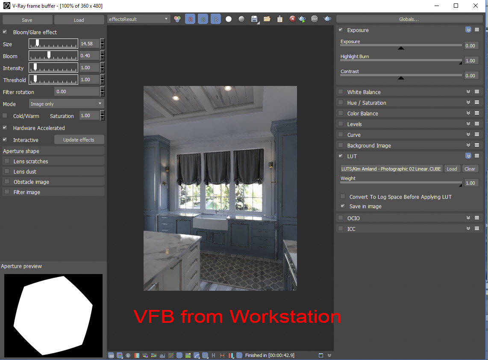Image resolution: width=488 pixels, height=360 pixels.
Task: Expand the White Balance rollout chevron
Action: coord(468,92)
